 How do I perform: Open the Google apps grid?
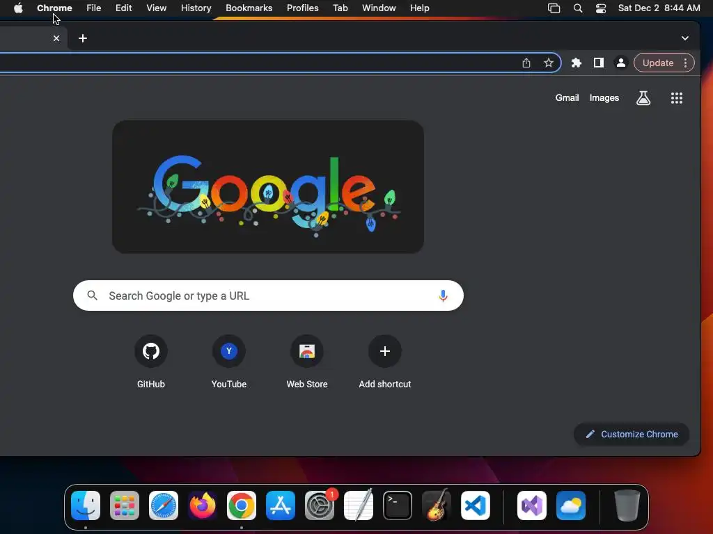[x=677, y=97]
